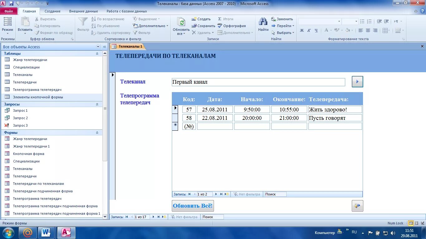This screenshot has width=426, height=239.
Task: Click the Вставить paste icon
Action: click(25, 22)
